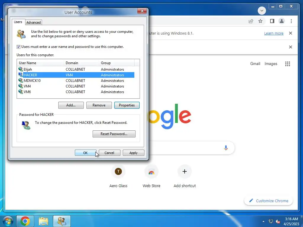303x227 pixels.
Task: Click the taskbar clock showing 3:16 AM
Action: [x=291, y=219]
